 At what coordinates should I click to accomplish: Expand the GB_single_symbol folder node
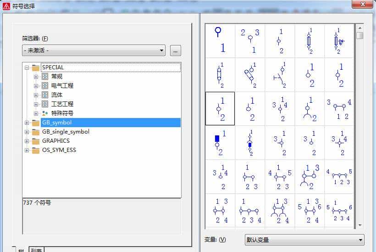tap(27, 132)
